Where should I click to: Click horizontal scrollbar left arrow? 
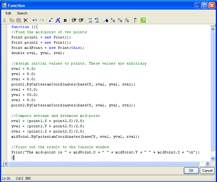(6, 164)
